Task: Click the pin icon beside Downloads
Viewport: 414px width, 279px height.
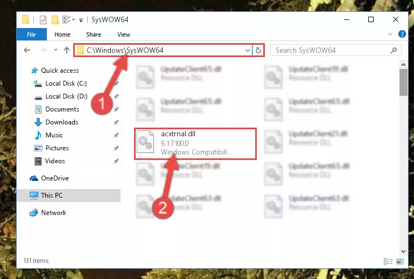Action: 116,122
